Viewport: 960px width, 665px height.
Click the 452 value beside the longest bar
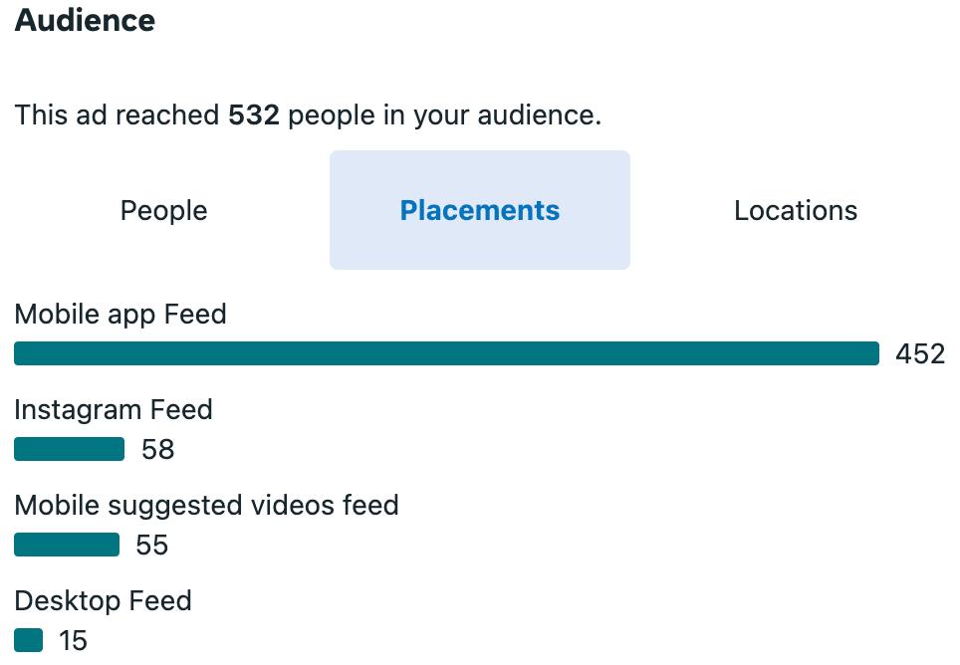(x=919, y=354)
